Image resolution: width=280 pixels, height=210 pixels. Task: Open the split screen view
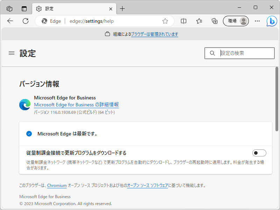[183, 21]
